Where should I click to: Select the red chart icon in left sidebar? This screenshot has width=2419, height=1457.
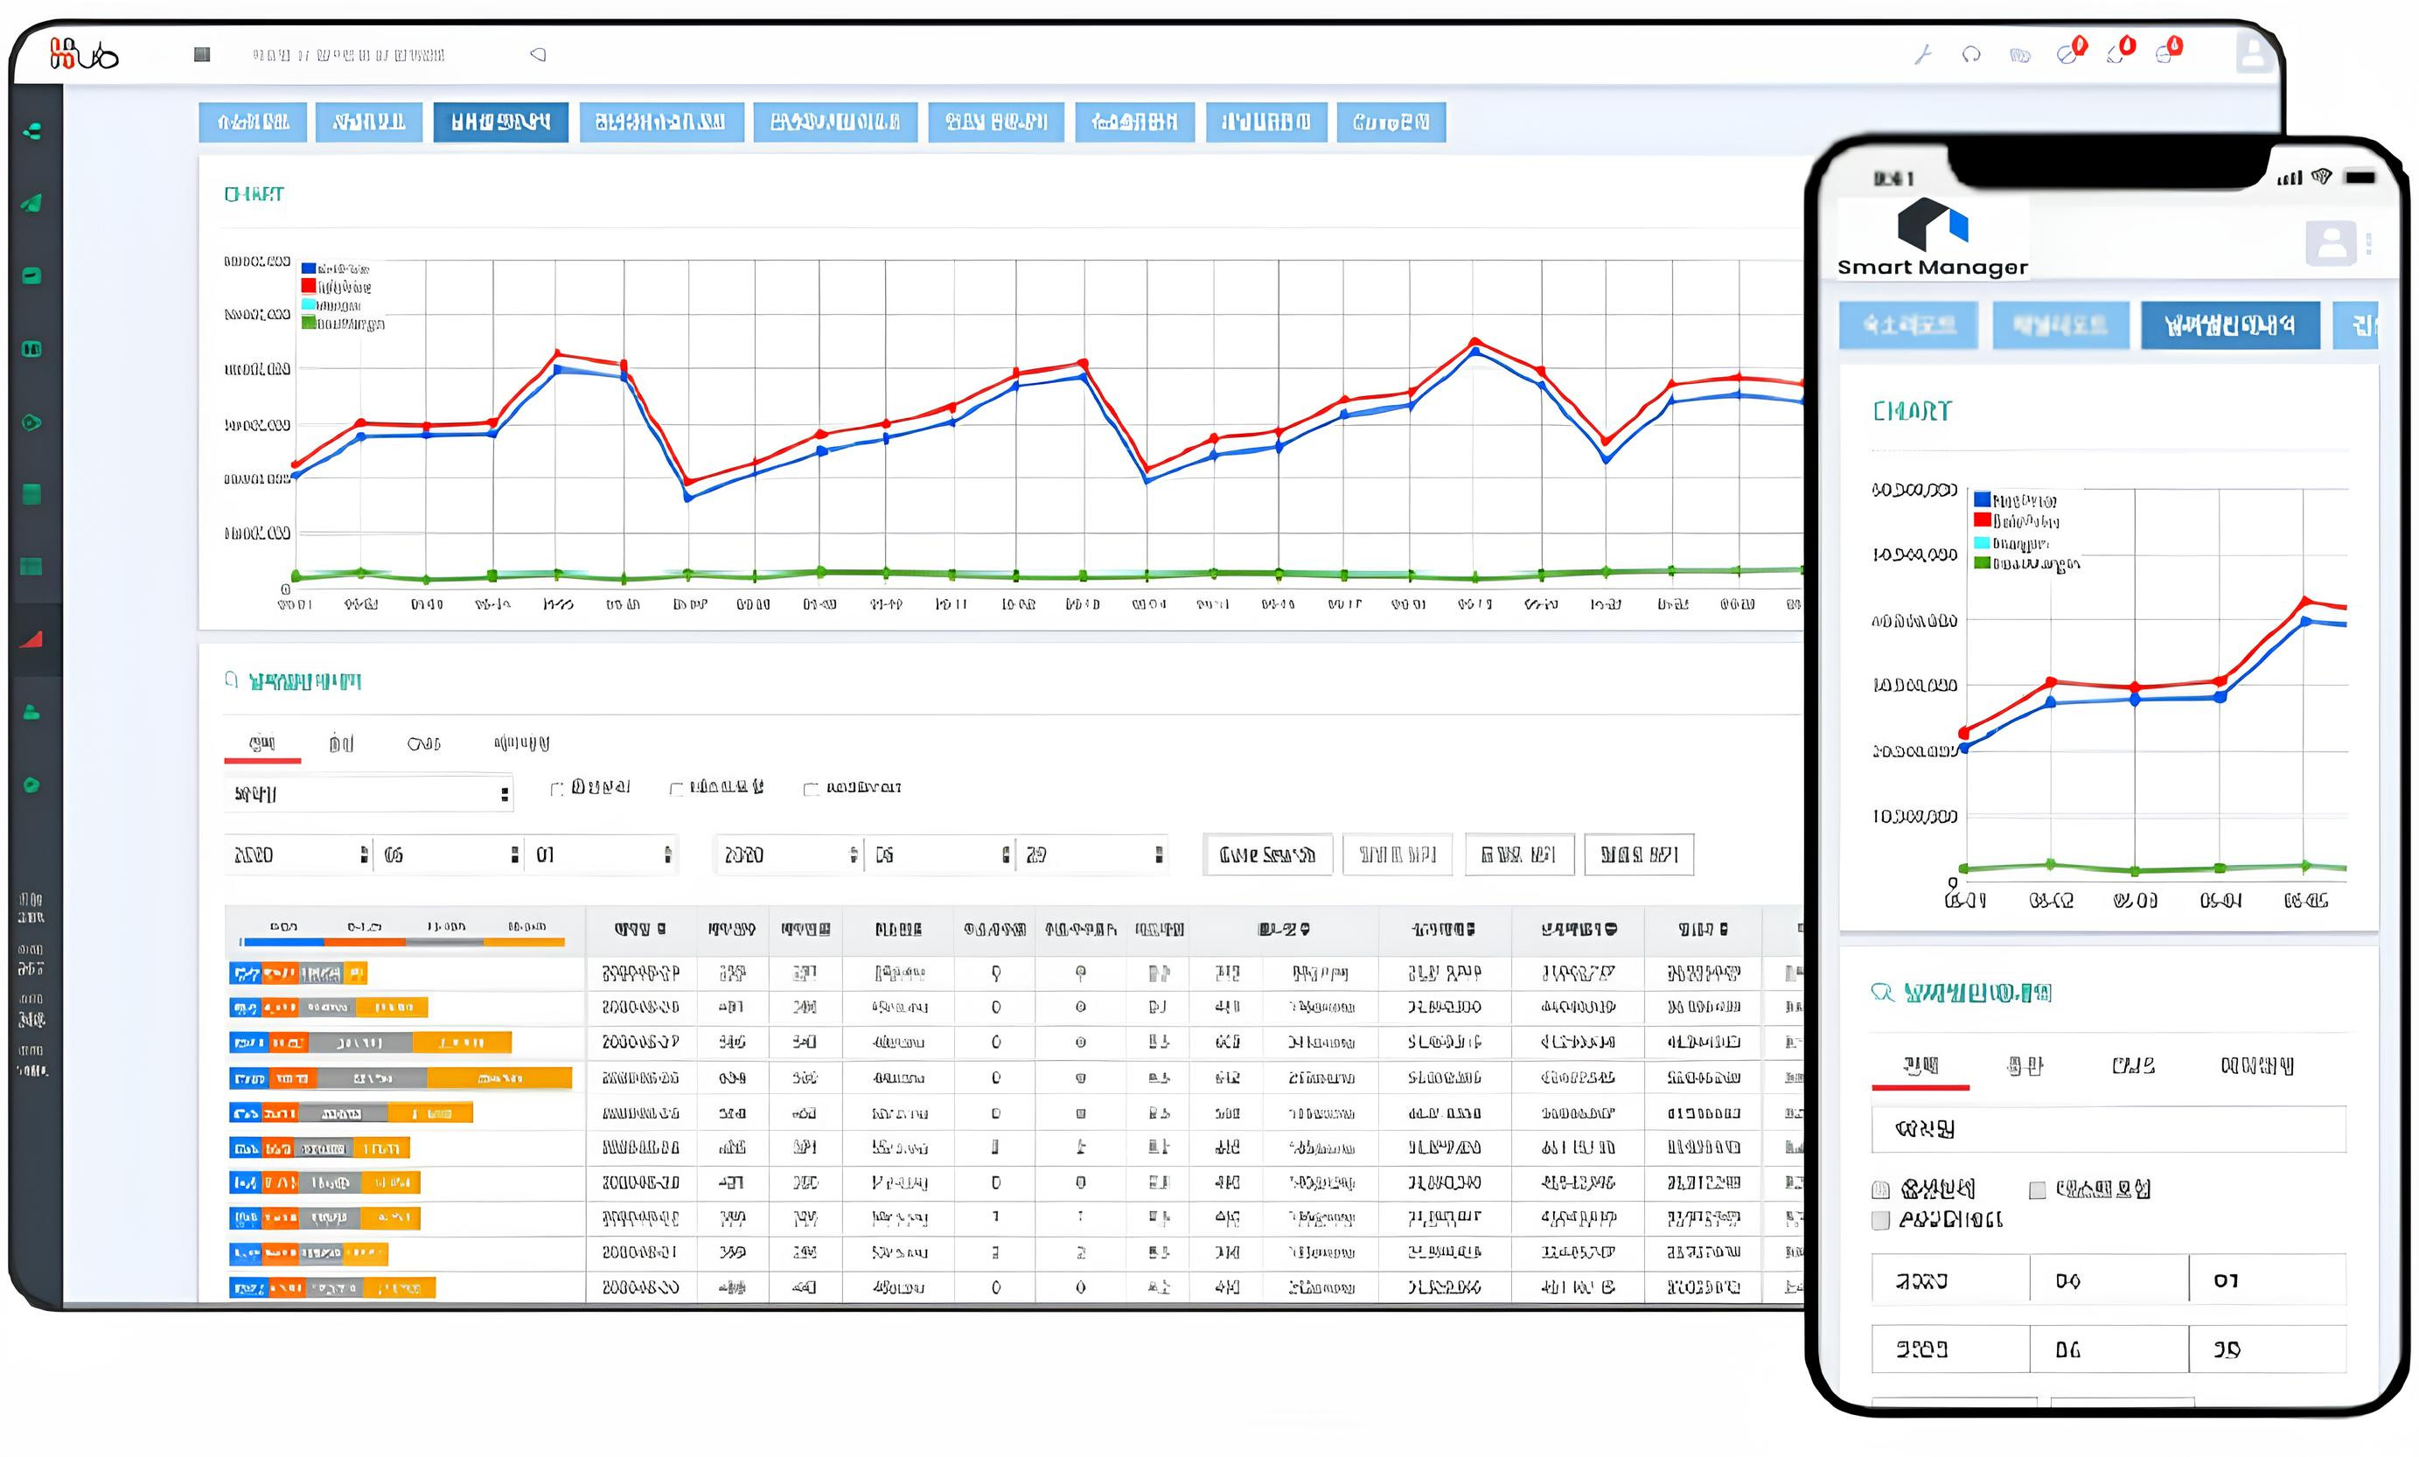tap(32, 639)
